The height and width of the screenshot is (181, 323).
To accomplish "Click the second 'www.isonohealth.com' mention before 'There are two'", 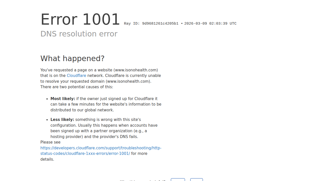I will pyautogui.click(x=128, y=81).
